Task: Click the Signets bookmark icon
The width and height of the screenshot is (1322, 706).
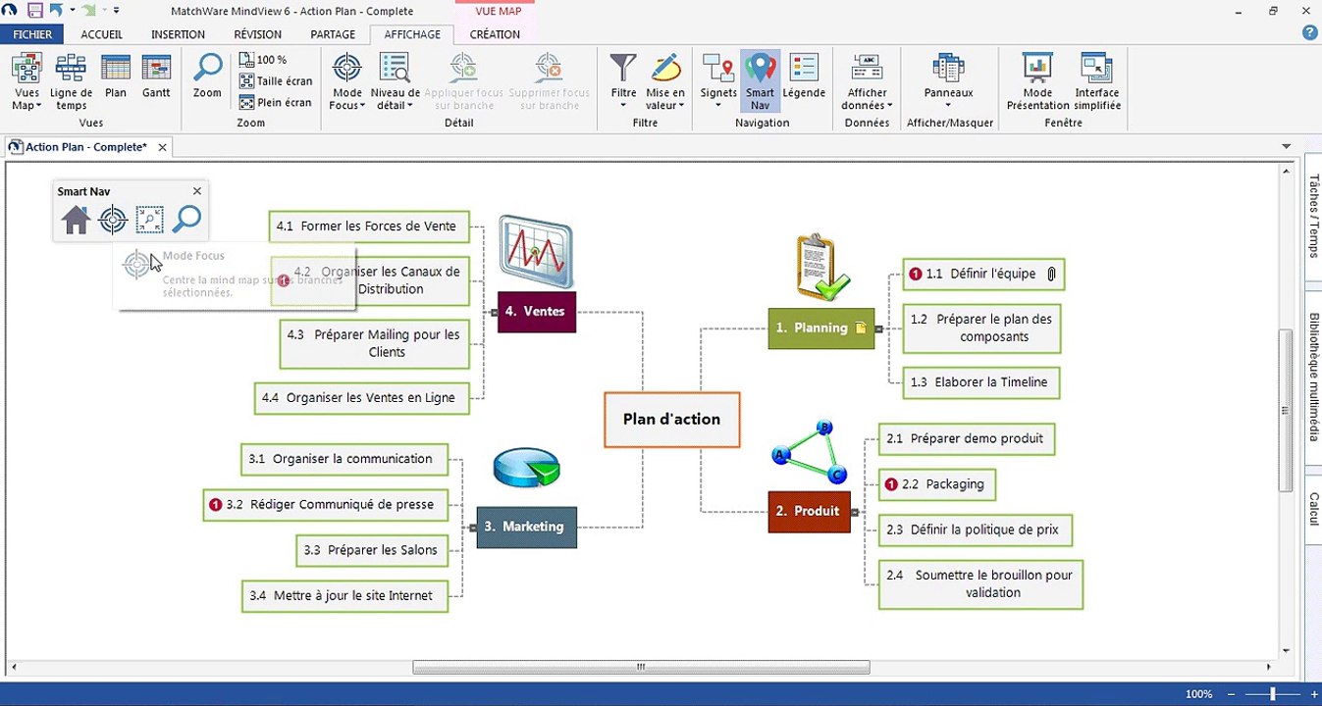Action: [x=718, y=68]
